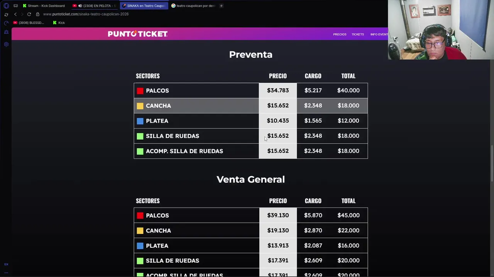
Task: Click the padlock site info icon
Action: point(37,14)
